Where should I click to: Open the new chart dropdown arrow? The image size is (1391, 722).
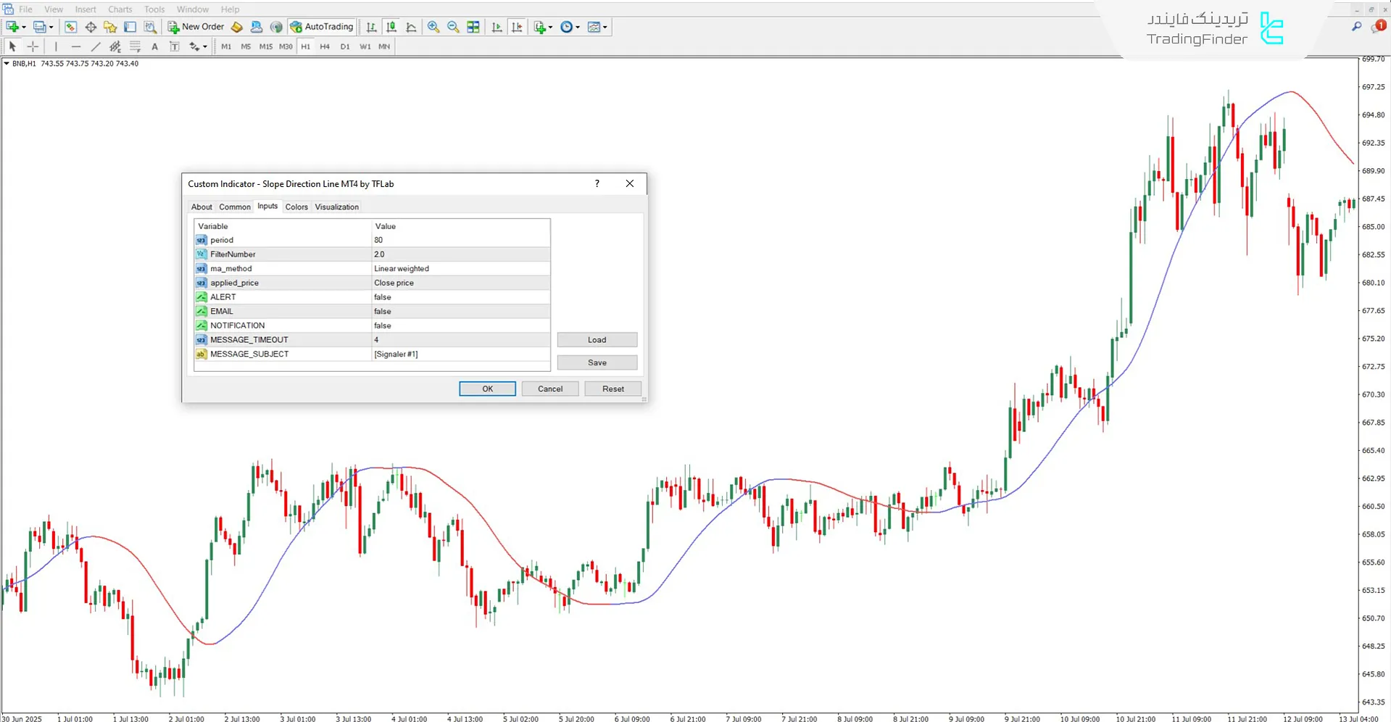(x=24, y=28)
